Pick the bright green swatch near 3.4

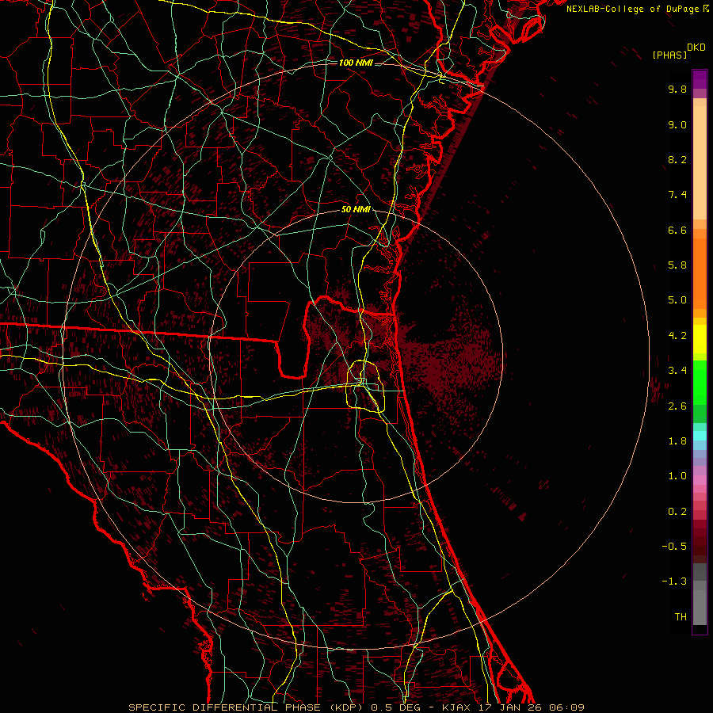(700, 371)
